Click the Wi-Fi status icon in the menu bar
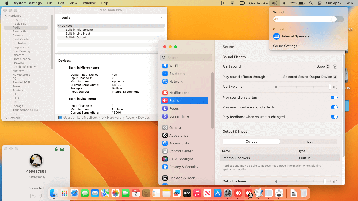The width and height of the screenshot is (358, 201). tap(232, 3)
